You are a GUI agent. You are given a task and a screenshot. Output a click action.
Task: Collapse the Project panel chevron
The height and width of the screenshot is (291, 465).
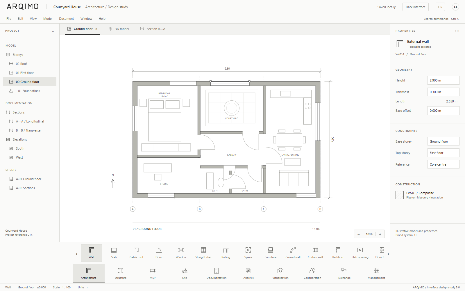[53, 32]
